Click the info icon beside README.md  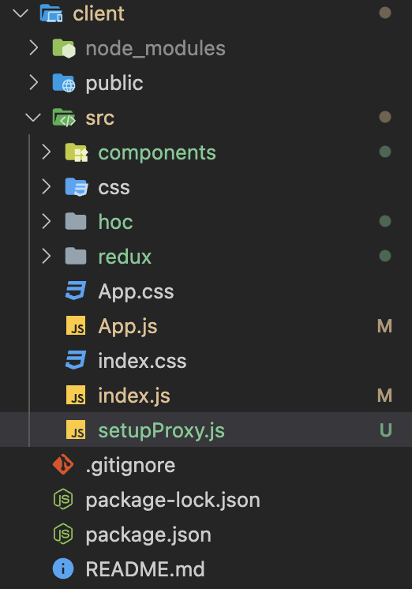click(63, 568)
